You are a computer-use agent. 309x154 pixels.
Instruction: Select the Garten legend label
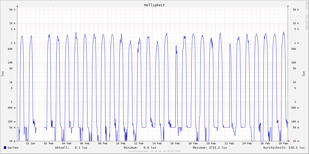(13, 148)
